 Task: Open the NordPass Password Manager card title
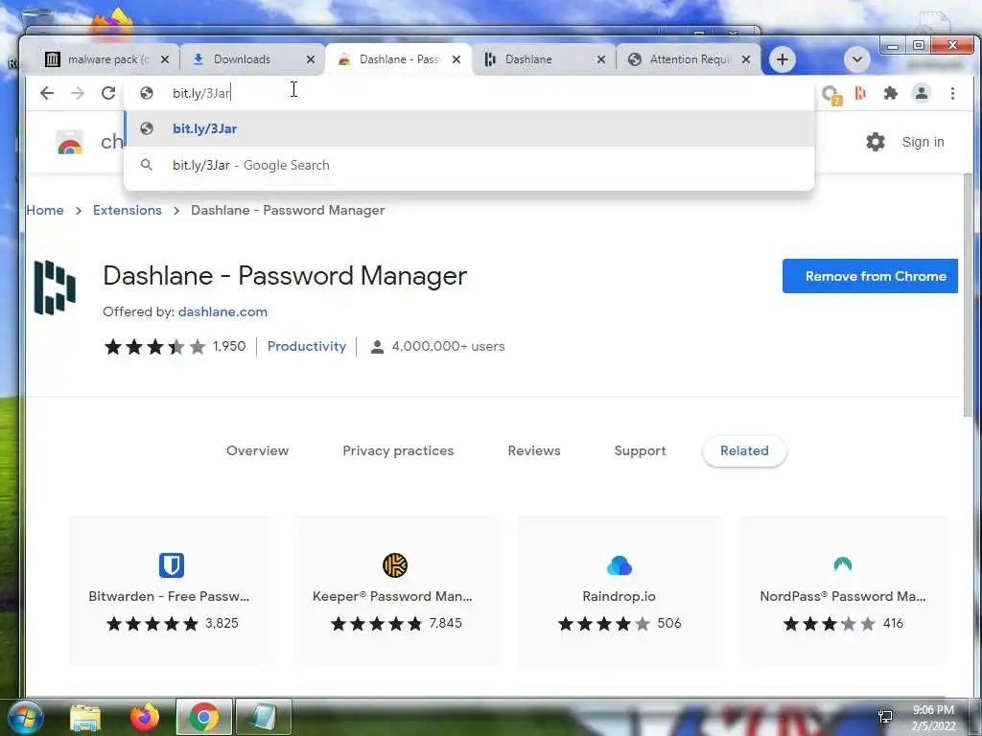pyautogui.click(x=842, y=596)
